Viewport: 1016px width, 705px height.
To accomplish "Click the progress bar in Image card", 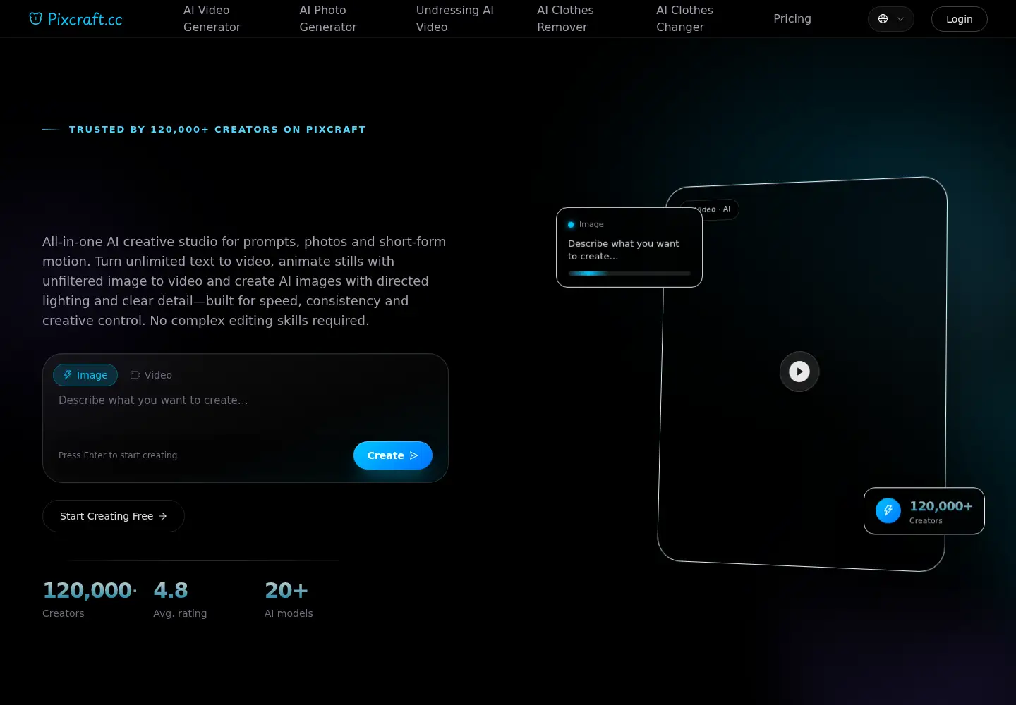I will click(x=629, y=274).
